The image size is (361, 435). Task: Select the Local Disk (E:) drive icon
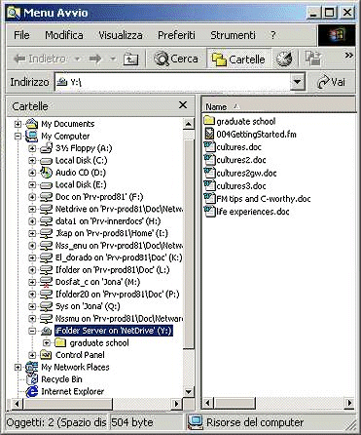click(46, 185)
